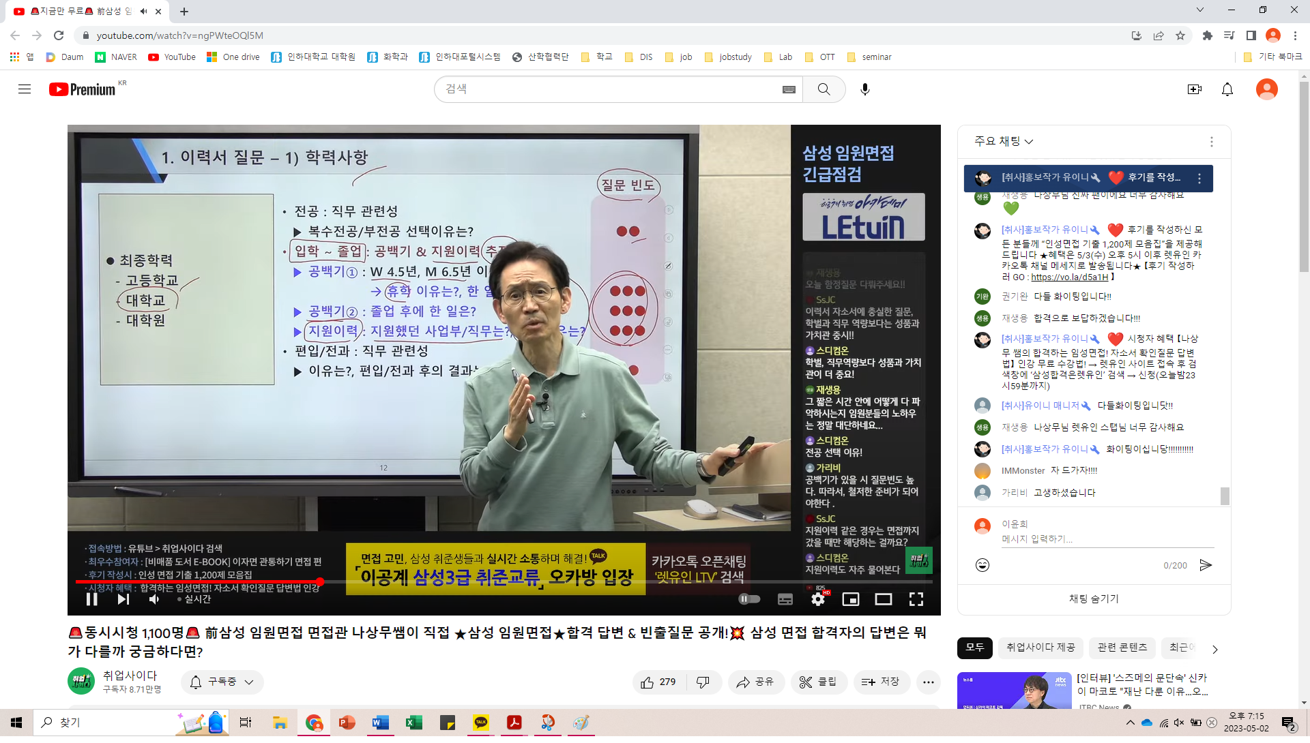
Task: Open the 기타 북마크 folder
Action: (1273, 57)
